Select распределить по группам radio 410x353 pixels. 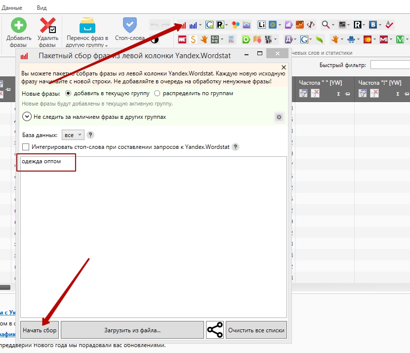[157, 93]
